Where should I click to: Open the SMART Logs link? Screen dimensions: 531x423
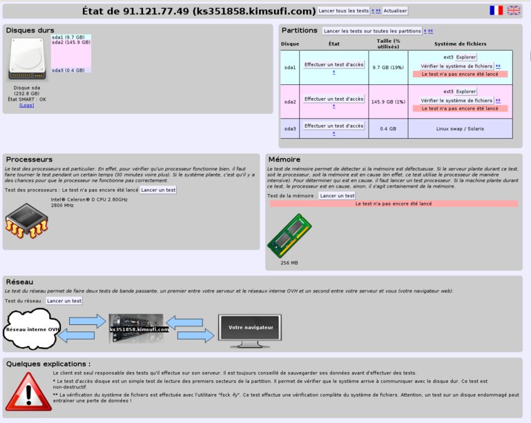pyautogui.click(x=26, y=106)
